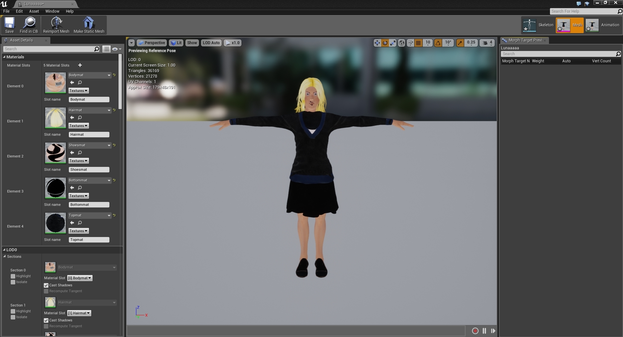Browse to Shoesmat with magnifier icon
Screen dimensions: 623x337
80,153
